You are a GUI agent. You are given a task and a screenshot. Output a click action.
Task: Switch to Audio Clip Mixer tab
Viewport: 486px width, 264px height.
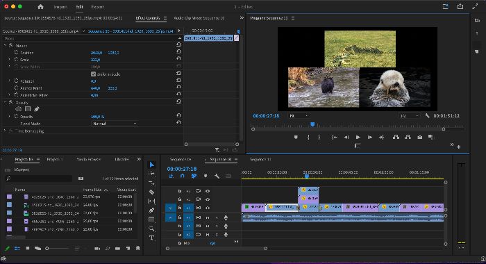point(199,18)
